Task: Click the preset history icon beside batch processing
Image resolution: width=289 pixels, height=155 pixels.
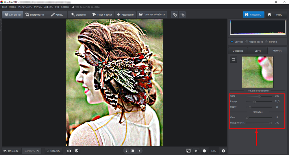Action: (x=182, y=14)
